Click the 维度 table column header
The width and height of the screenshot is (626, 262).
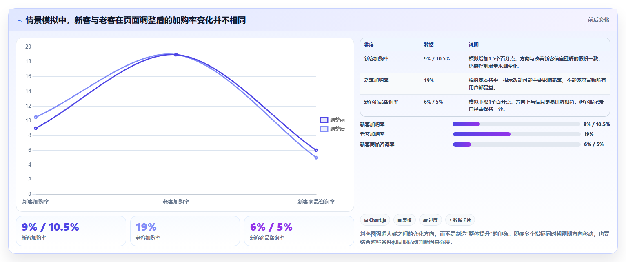[369, 45]
